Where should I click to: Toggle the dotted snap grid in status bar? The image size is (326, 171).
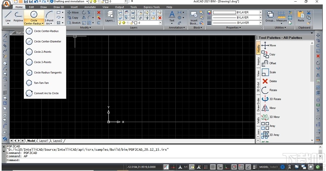[x=206, y=167]
